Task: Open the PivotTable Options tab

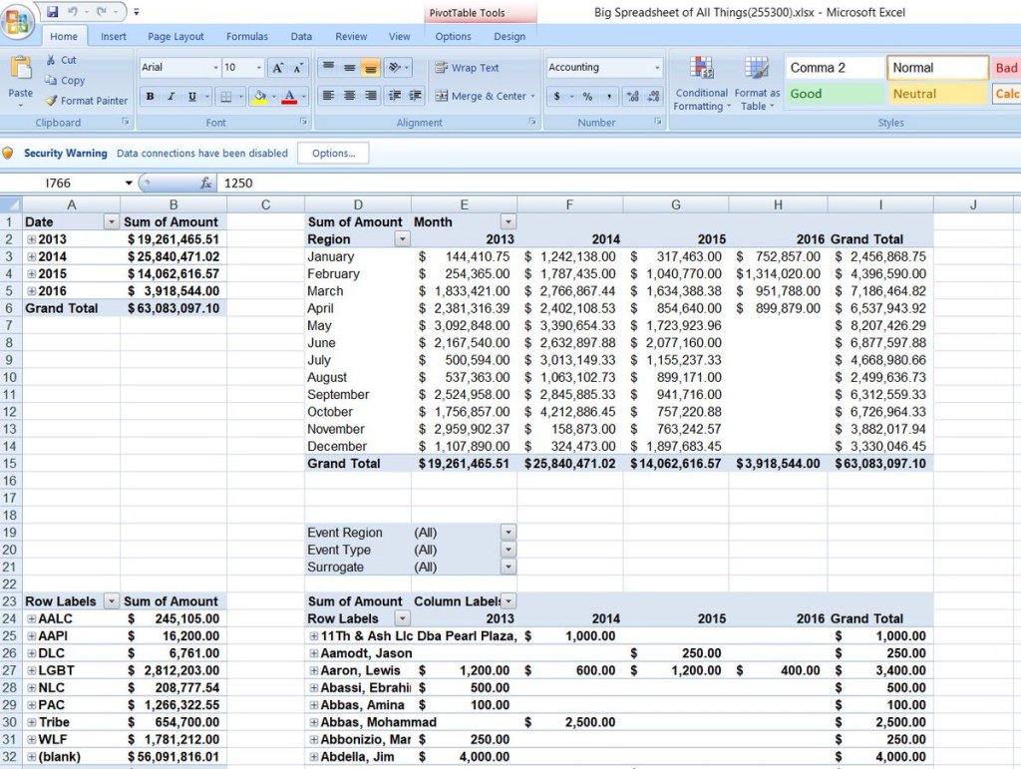Action: pyautogui.click(x=453, y=37)
